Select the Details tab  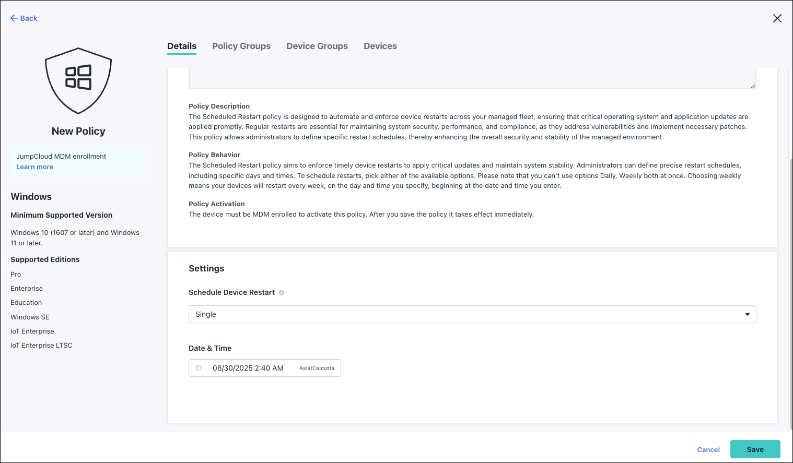182,46
